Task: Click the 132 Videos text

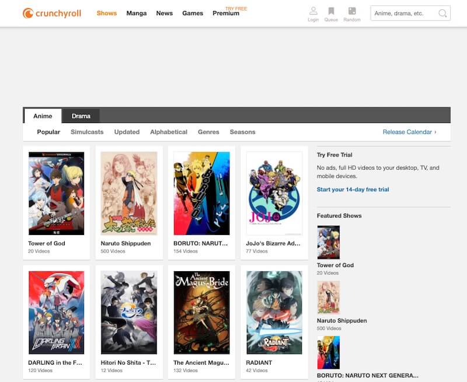Action: [x=186, y=370]
